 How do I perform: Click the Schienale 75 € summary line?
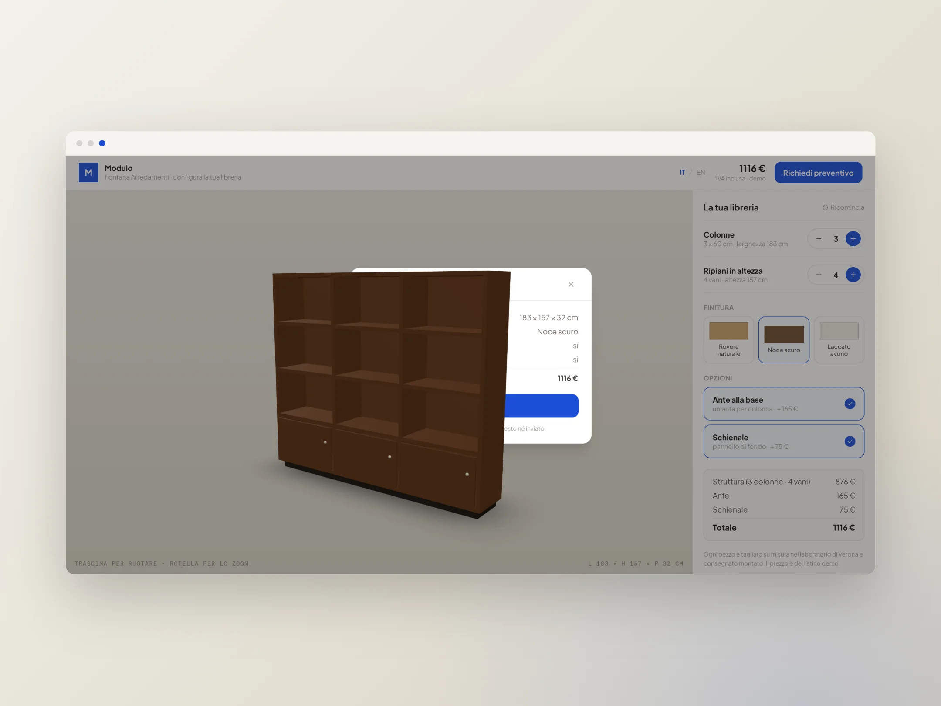(784, 509)
